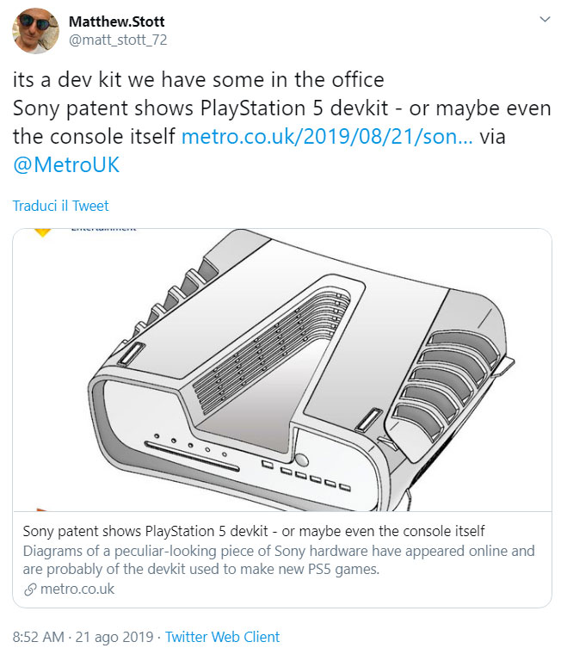This screenshot has width=561, height=648.
Task: Click the 21 ago 2019 date
Action: 114,637
